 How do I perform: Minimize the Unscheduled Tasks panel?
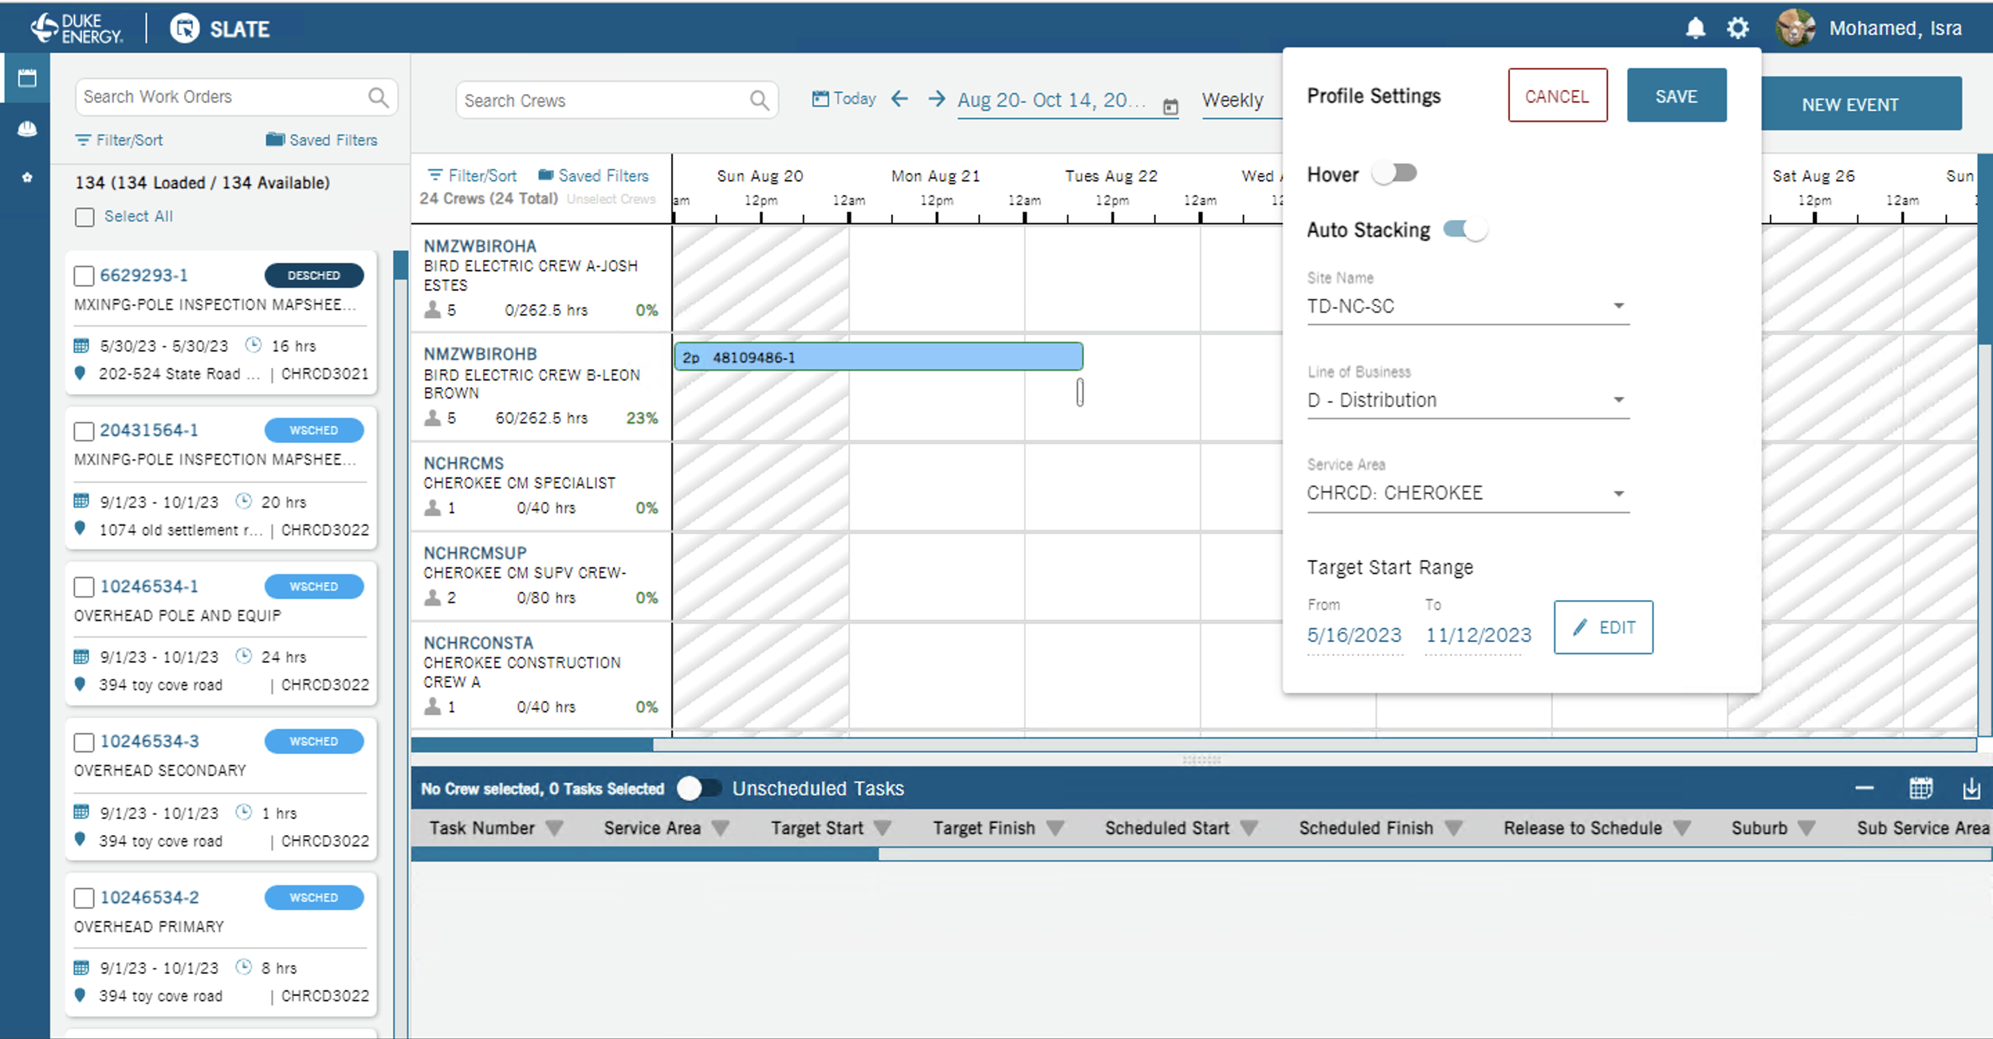1864,789
